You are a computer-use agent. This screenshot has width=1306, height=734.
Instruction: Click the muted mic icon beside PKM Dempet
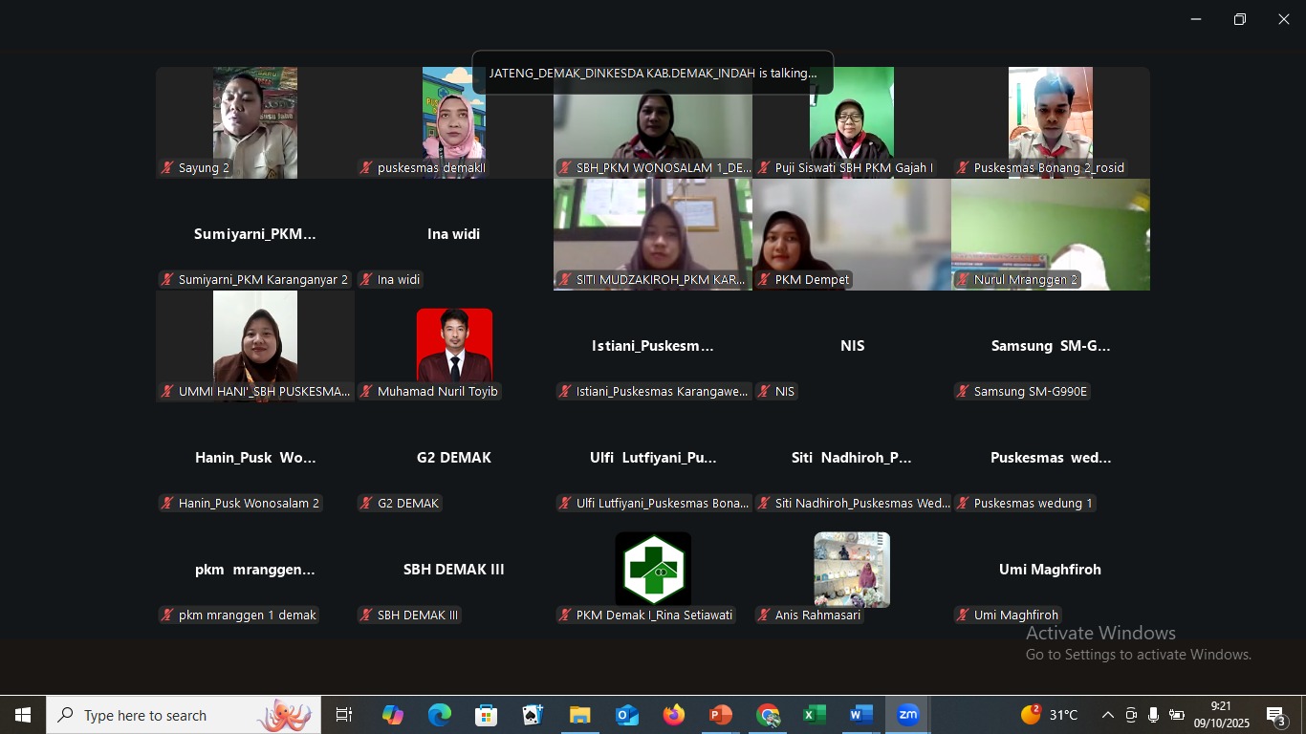(x=764, y=280)
